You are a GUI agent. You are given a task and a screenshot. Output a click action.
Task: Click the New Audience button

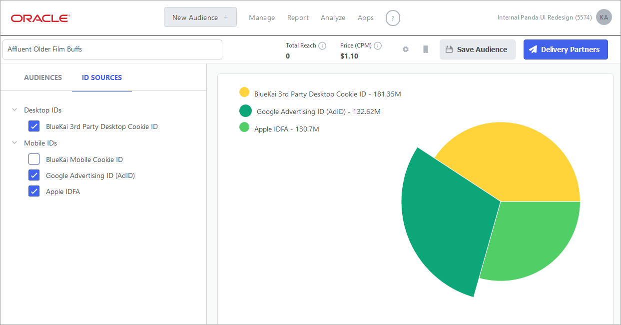(200, 17)
